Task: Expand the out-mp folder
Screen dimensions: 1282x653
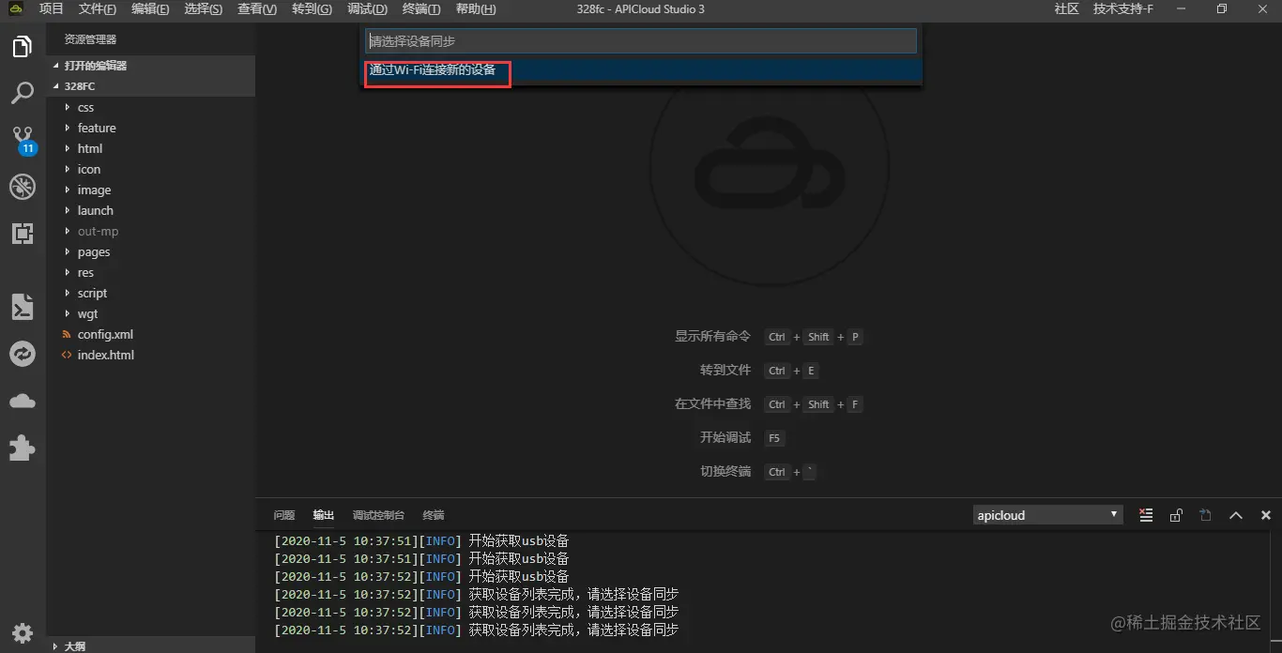Action: tap(150, 231)
